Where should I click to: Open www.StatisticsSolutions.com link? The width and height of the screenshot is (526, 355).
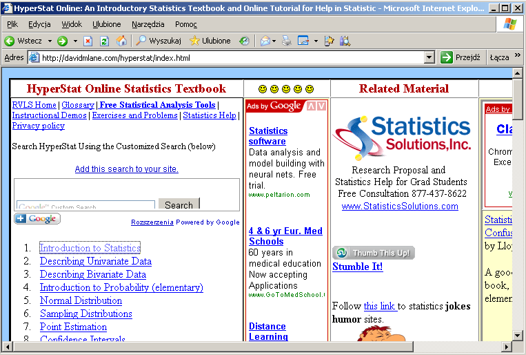(x=400, y=206)
